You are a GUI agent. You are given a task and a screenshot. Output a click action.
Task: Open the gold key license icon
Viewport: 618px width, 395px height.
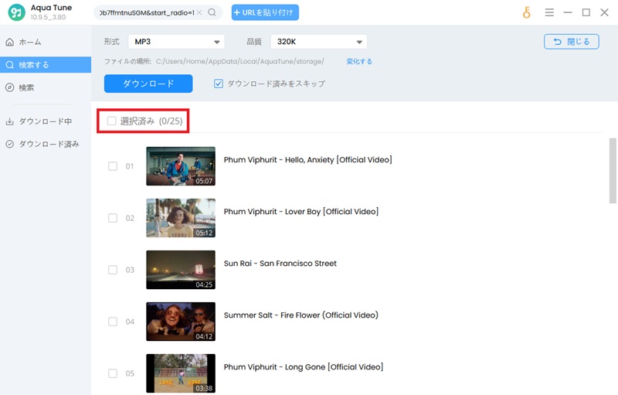pos(527,12)
